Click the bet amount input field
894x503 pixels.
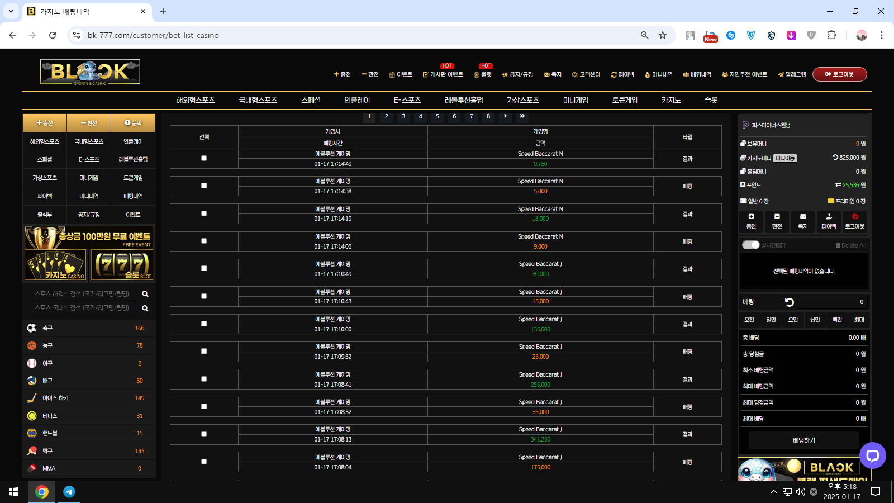tap(832, 302)
